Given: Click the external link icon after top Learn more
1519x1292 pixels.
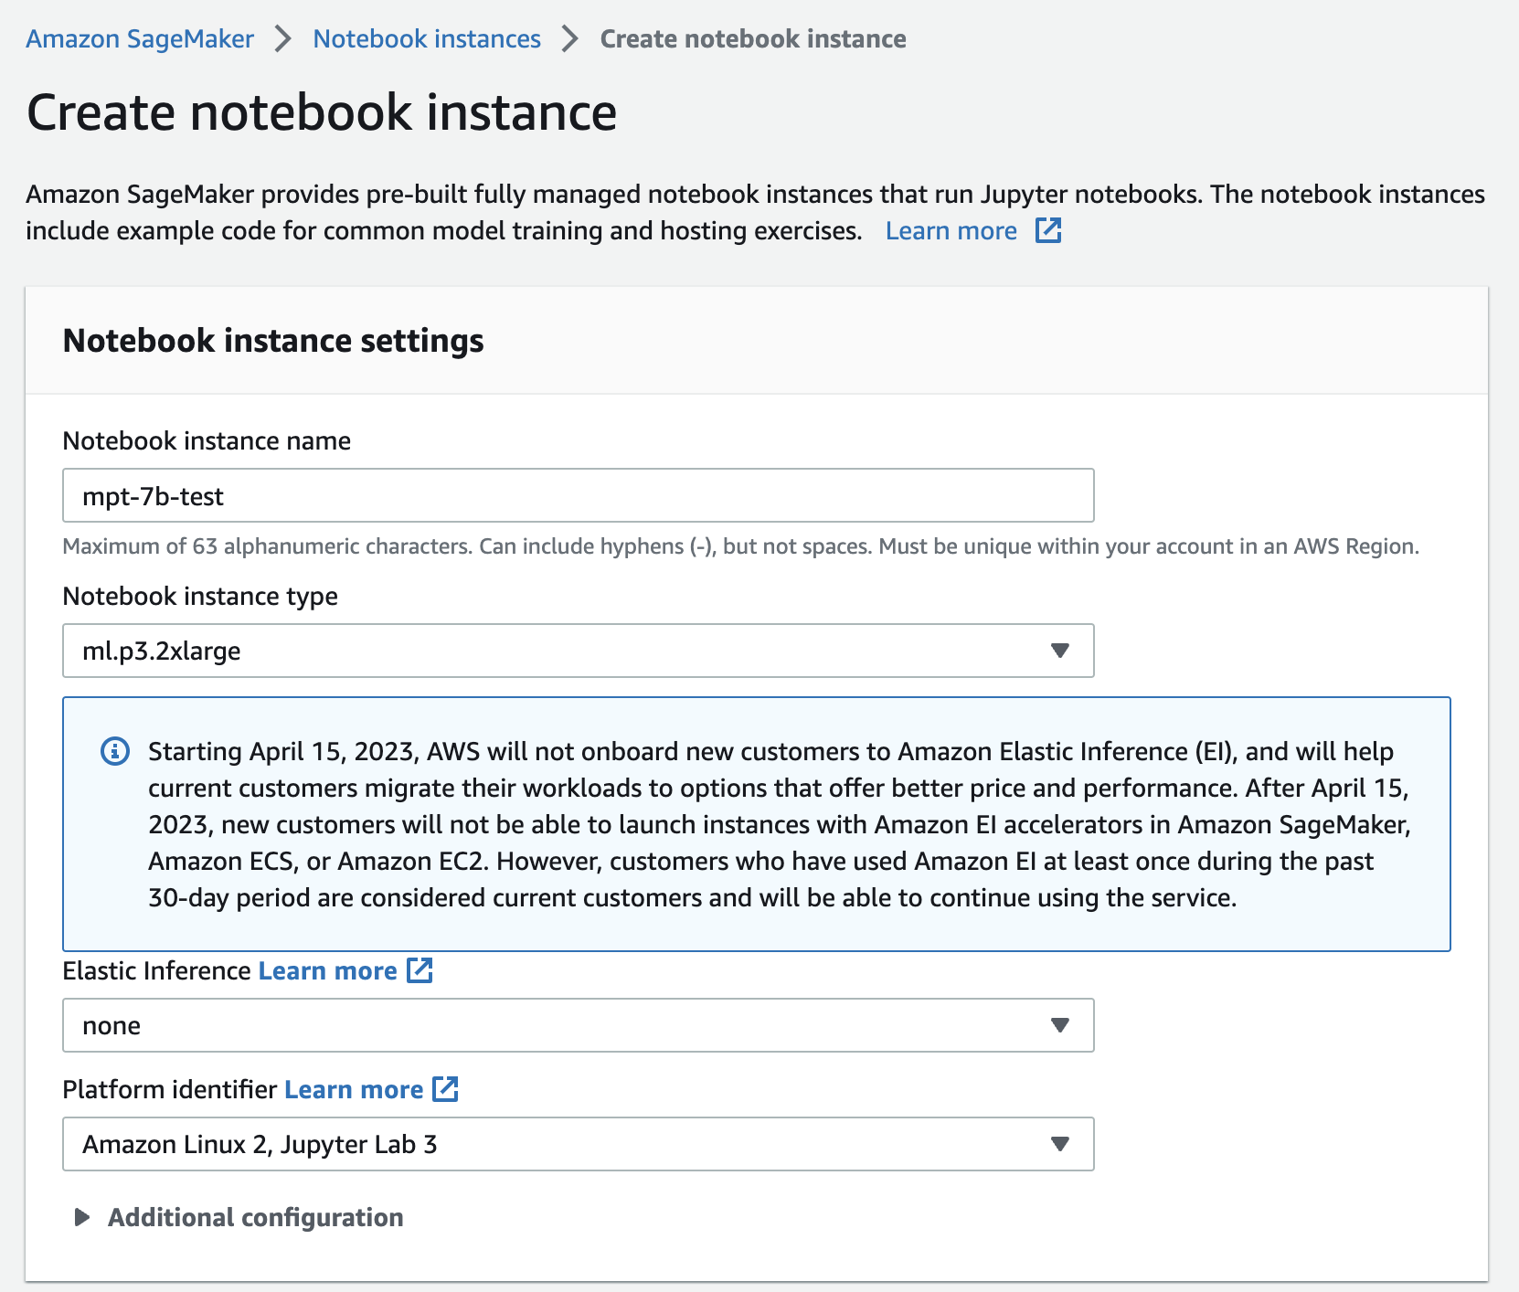Looking at the screenshot, I should [x=1047, y=230].
